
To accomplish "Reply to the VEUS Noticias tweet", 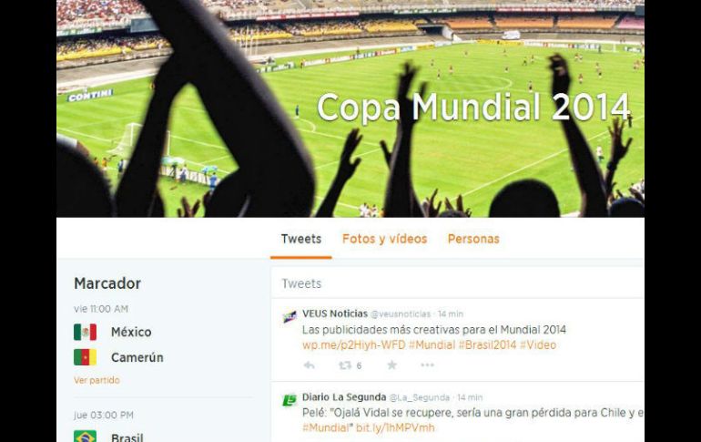I will [x=309, y=365].
